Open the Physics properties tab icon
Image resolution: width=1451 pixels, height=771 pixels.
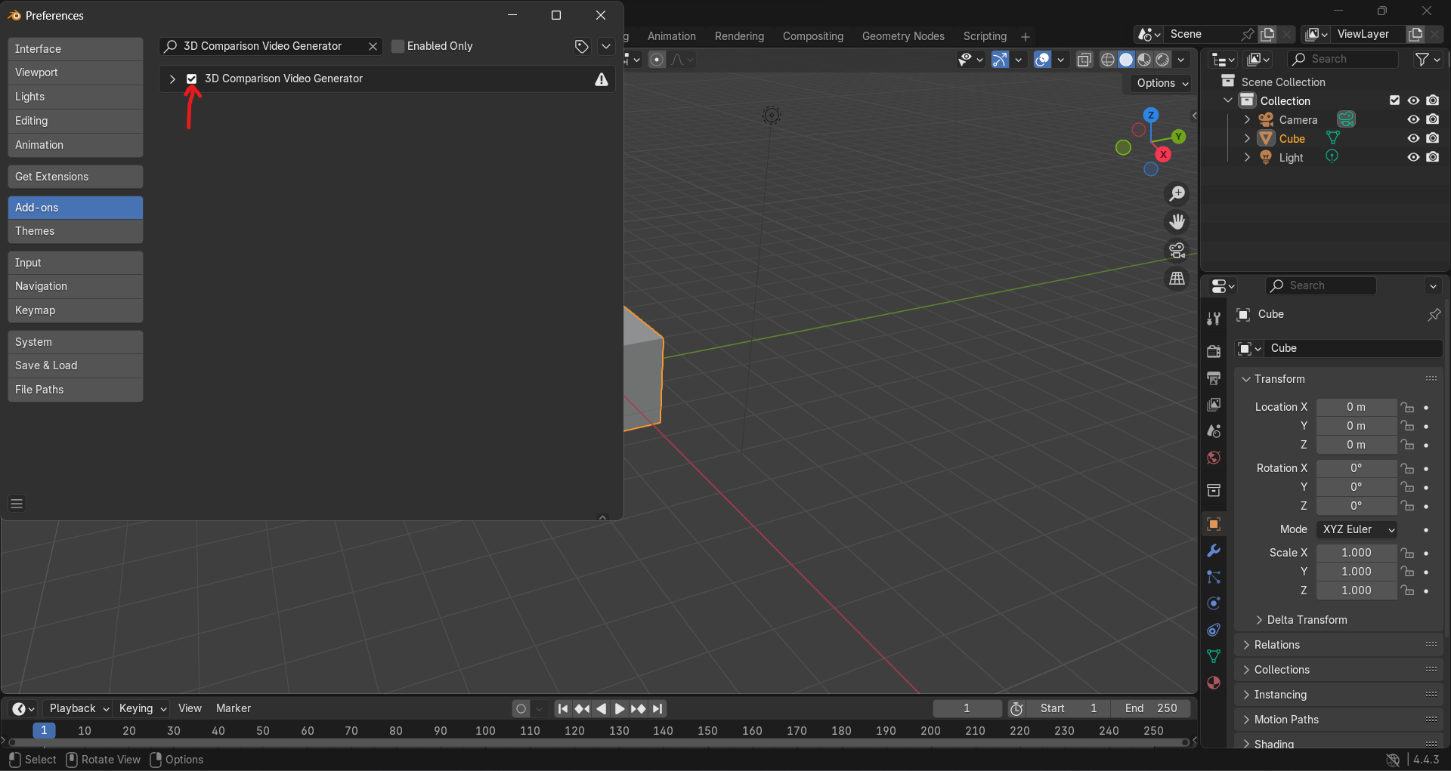point(1214,603)
